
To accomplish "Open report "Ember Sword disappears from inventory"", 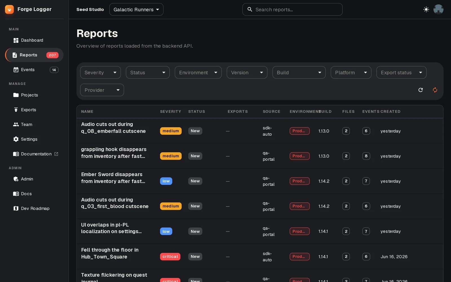I will (113, 178).
